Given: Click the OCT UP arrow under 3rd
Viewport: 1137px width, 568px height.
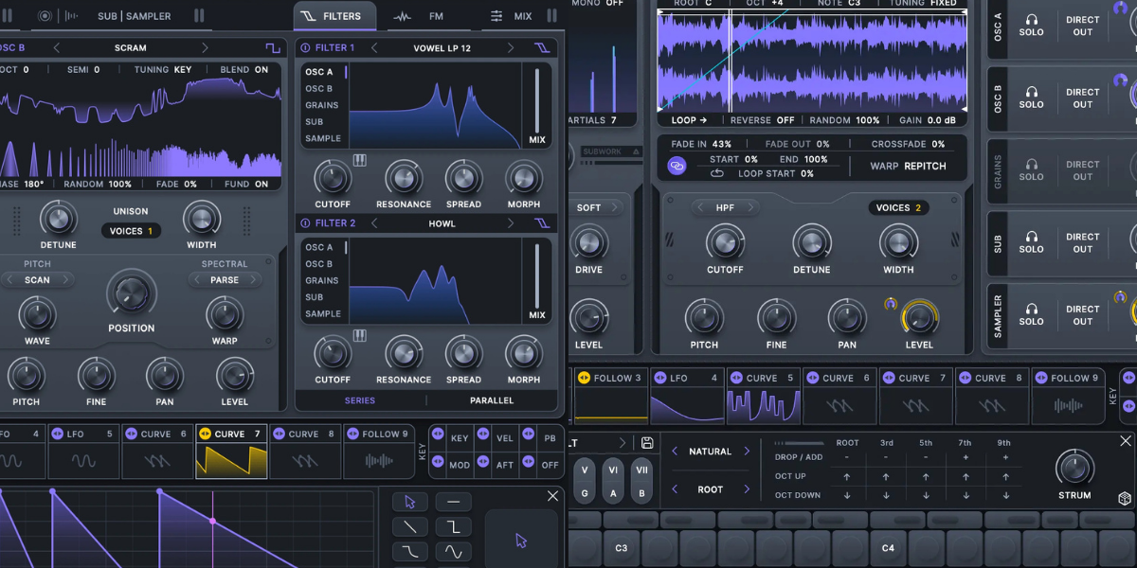Looking at the screenshot, I should pos(886,477).
